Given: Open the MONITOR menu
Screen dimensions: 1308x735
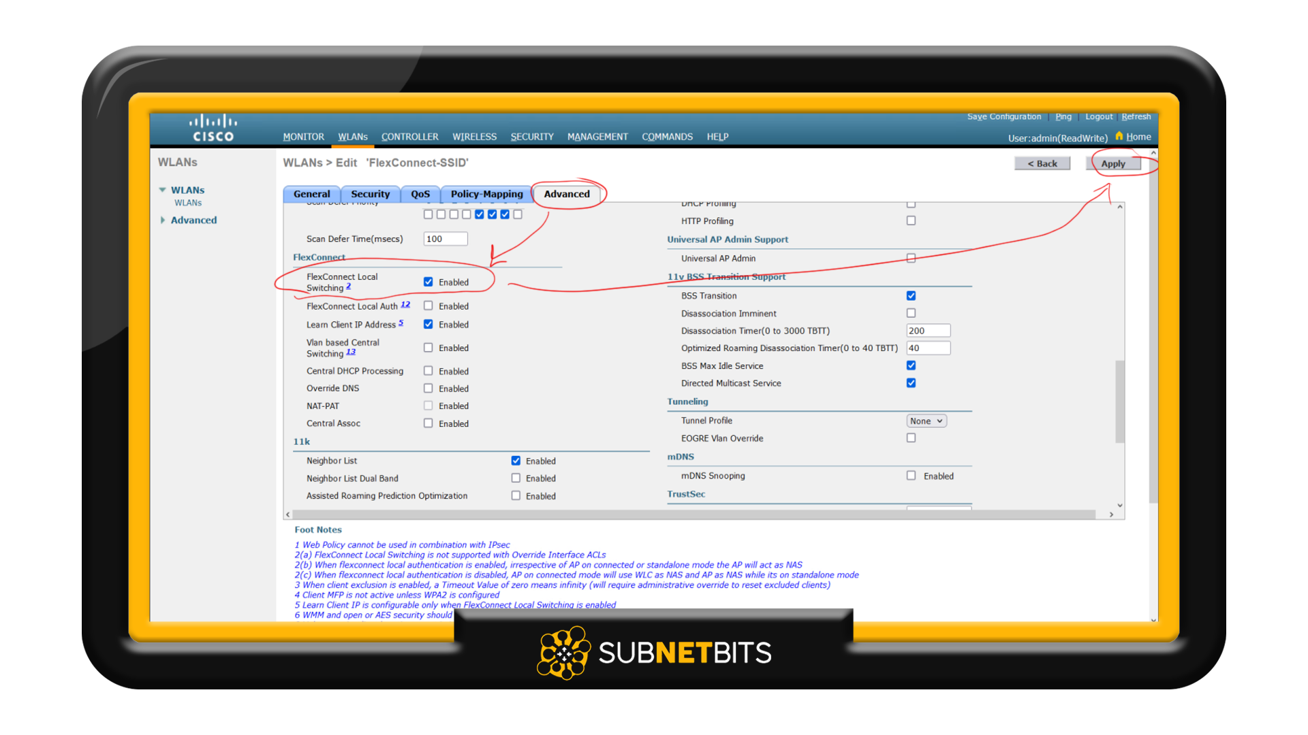Looking at the screenshot, I should 303,137.
